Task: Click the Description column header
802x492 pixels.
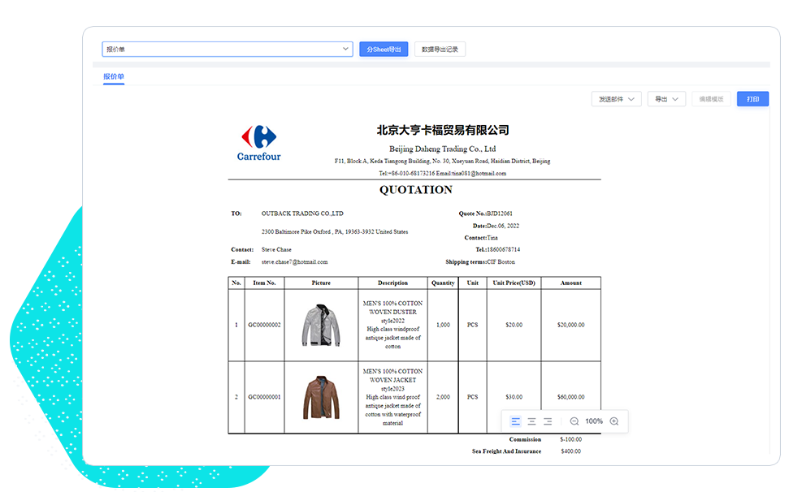Action: click(392, 283)
